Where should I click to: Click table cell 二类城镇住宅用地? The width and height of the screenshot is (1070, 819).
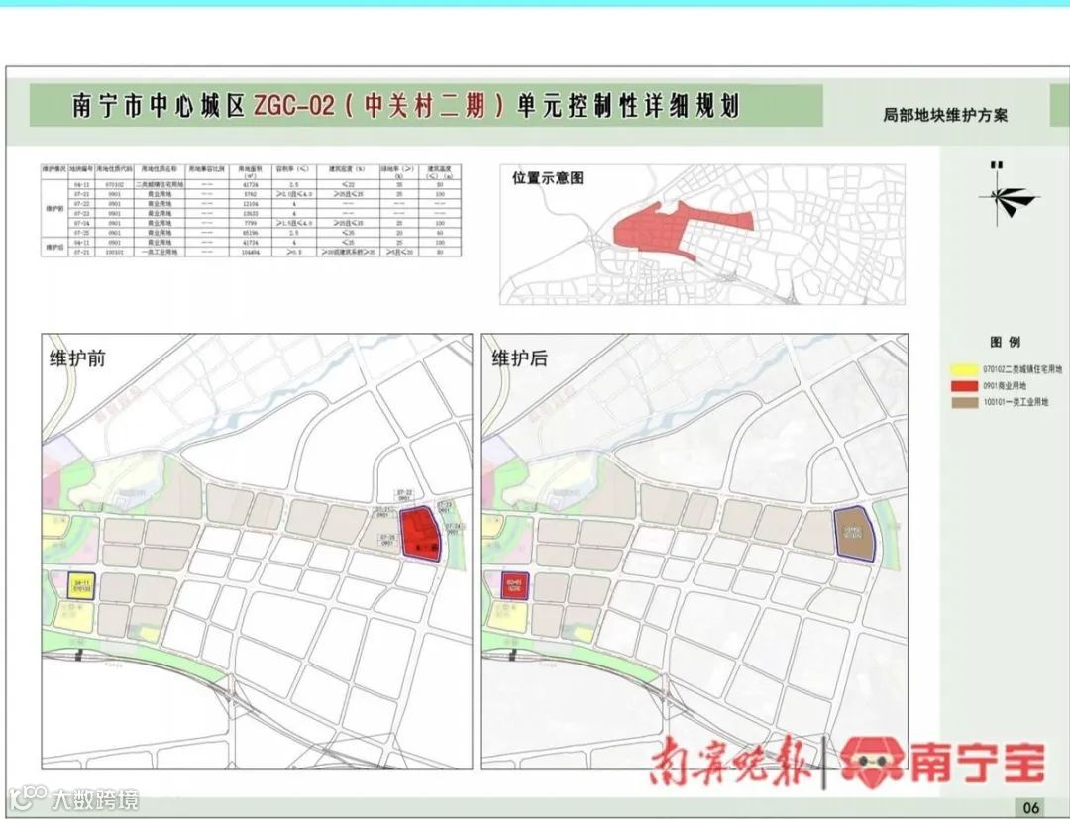[160, 185]
